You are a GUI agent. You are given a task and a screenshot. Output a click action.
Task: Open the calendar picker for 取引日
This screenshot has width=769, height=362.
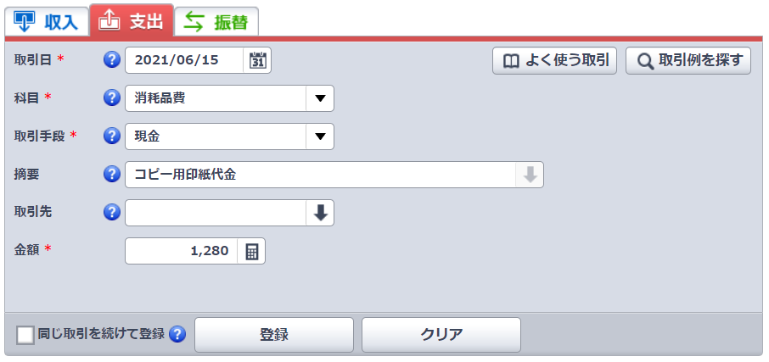(x=257, y=60)
